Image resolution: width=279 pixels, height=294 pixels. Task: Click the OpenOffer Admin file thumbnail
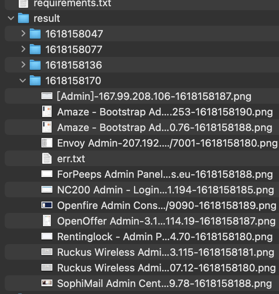pyautogui.click(x=47, y=221)
